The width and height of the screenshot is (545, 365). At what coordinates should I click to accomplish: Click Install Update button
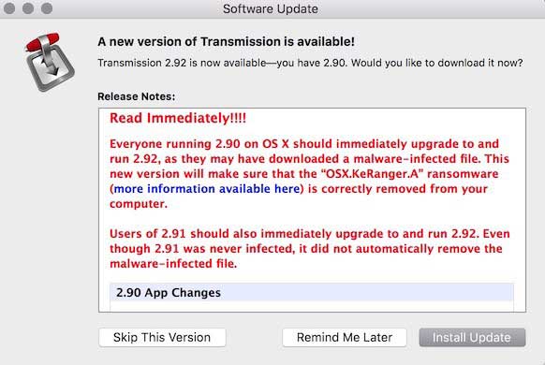click(x=472, y=337)
